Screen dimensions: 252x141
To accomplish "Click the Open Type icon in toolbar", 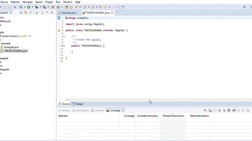I will pos(67,7).
